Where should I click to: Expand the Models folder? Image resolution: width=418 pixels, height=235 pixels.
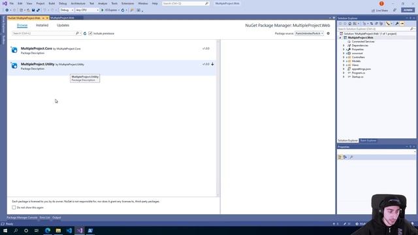click(344, 61)
